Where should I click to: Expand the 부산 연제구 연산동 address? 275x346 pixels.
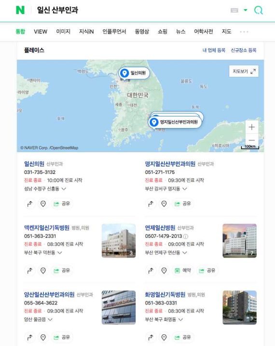pos(166,252)
